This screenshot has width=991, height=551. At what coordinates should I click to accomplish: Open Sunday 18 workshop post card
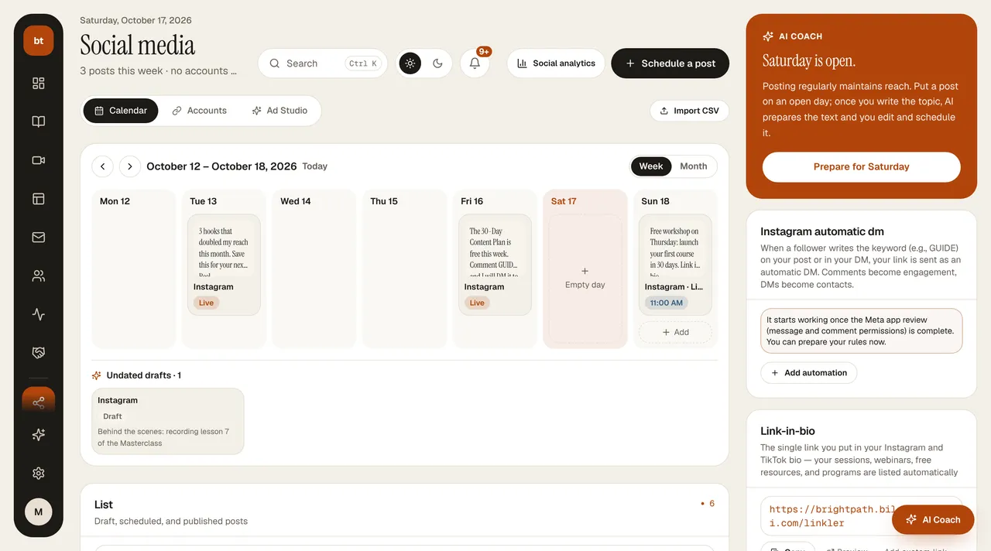tap(675, 265)
